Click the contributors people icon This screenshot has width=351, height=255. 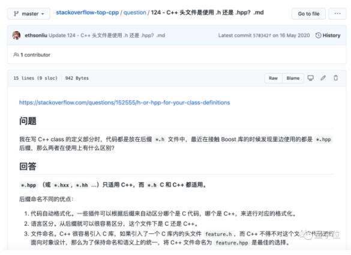(x=16, y=55)
